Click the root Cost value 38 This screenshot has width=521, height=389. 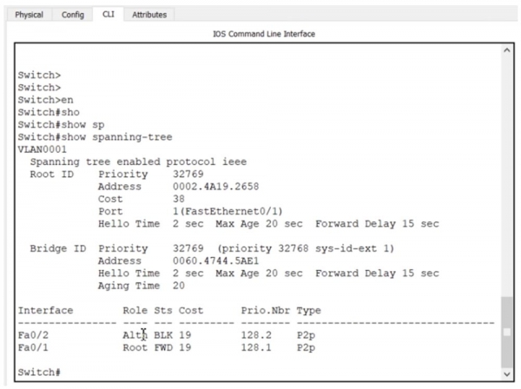(x=179, y=198)
